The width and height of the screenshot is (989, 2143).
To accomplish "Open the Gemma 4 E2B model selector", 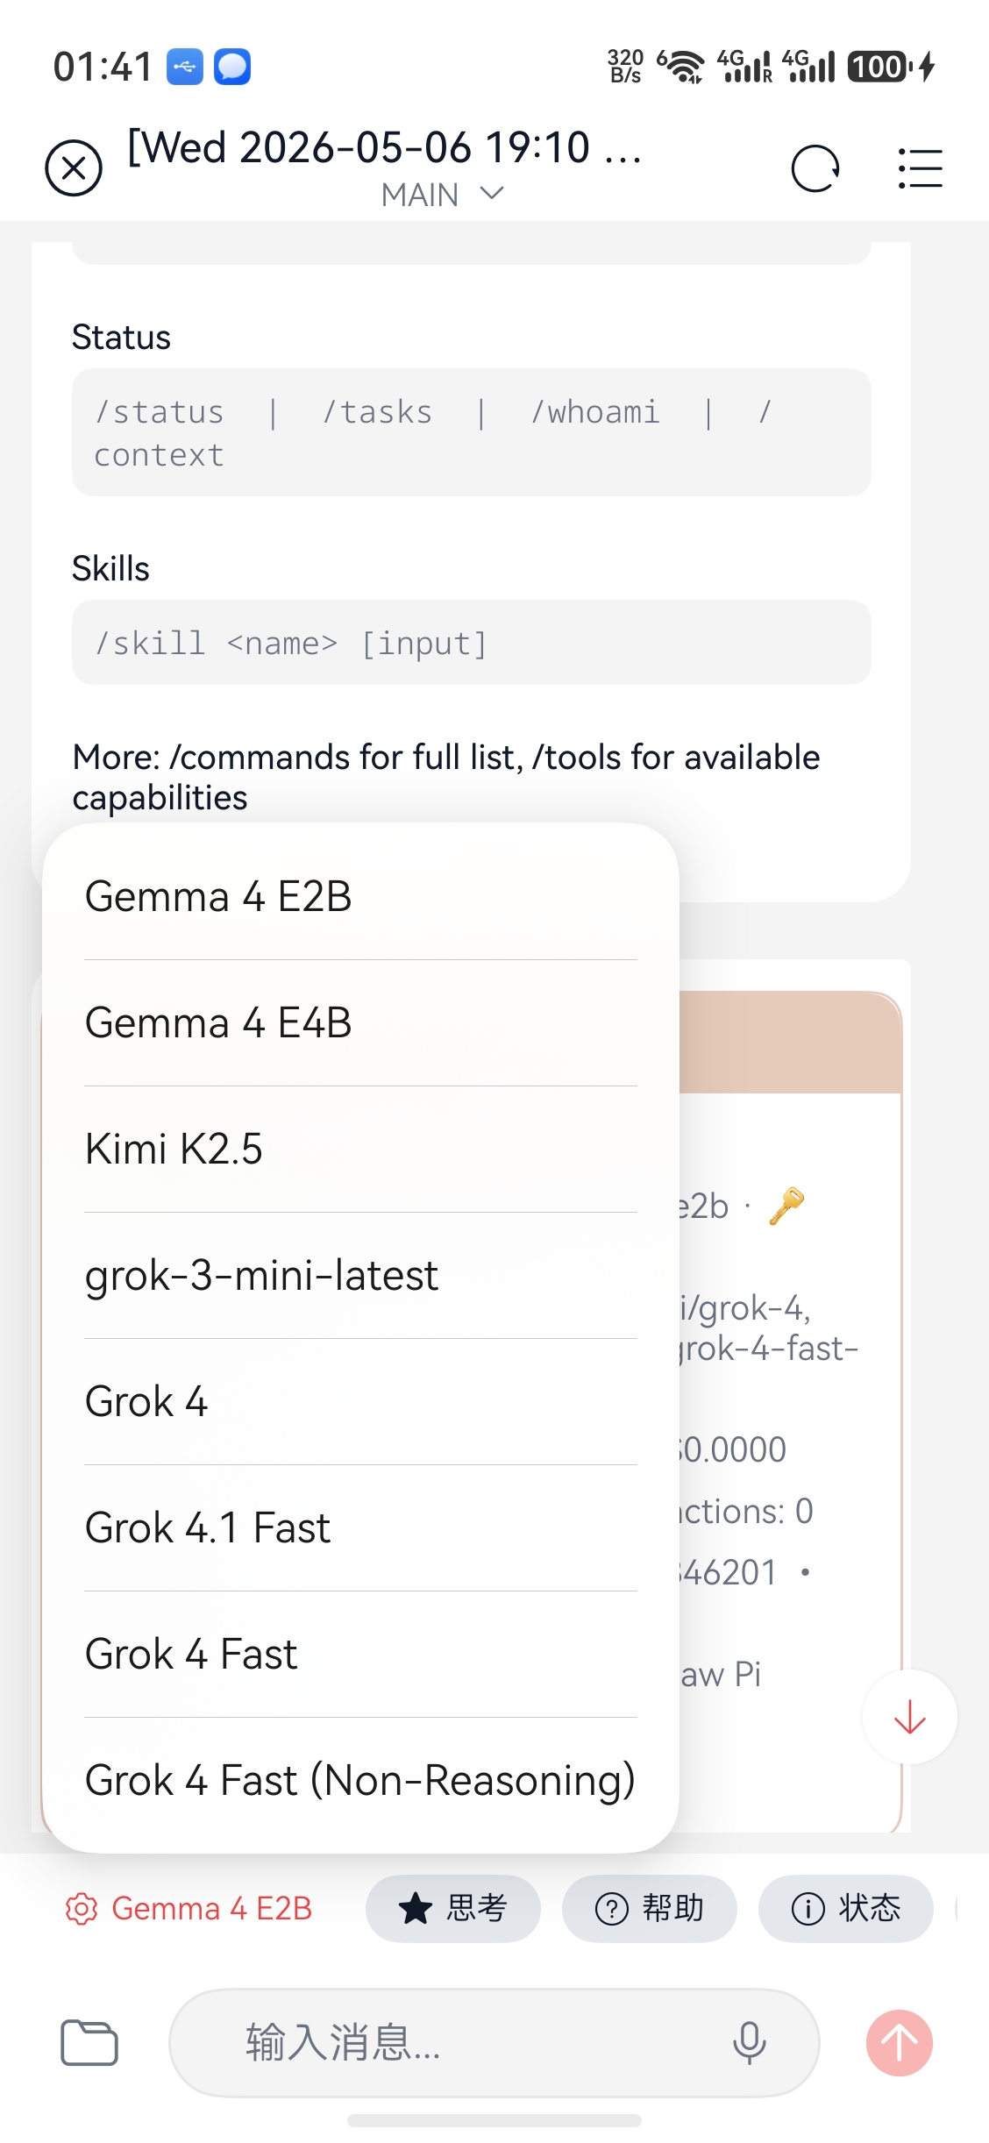I will [x=189, y=1909].
